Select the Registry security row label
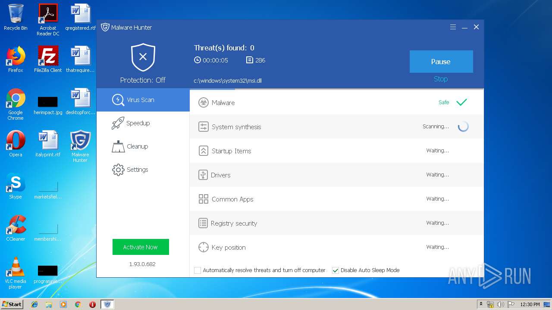This screenshot has width=552, height=310. (234, 223)
